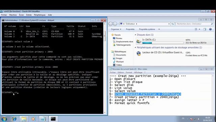Click Propriétés in Explorer toolbar

(x=130, y=29)
